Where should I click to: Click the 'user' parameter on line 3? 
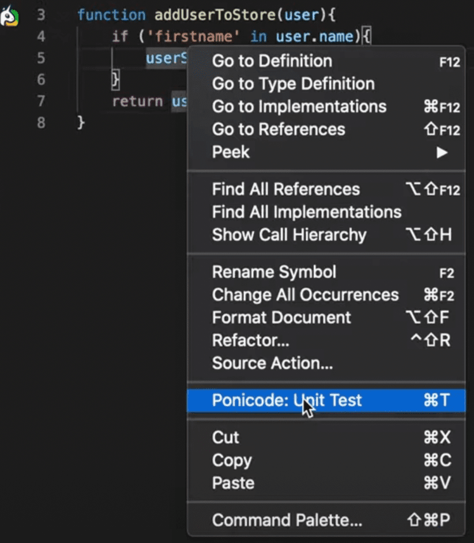301,15
